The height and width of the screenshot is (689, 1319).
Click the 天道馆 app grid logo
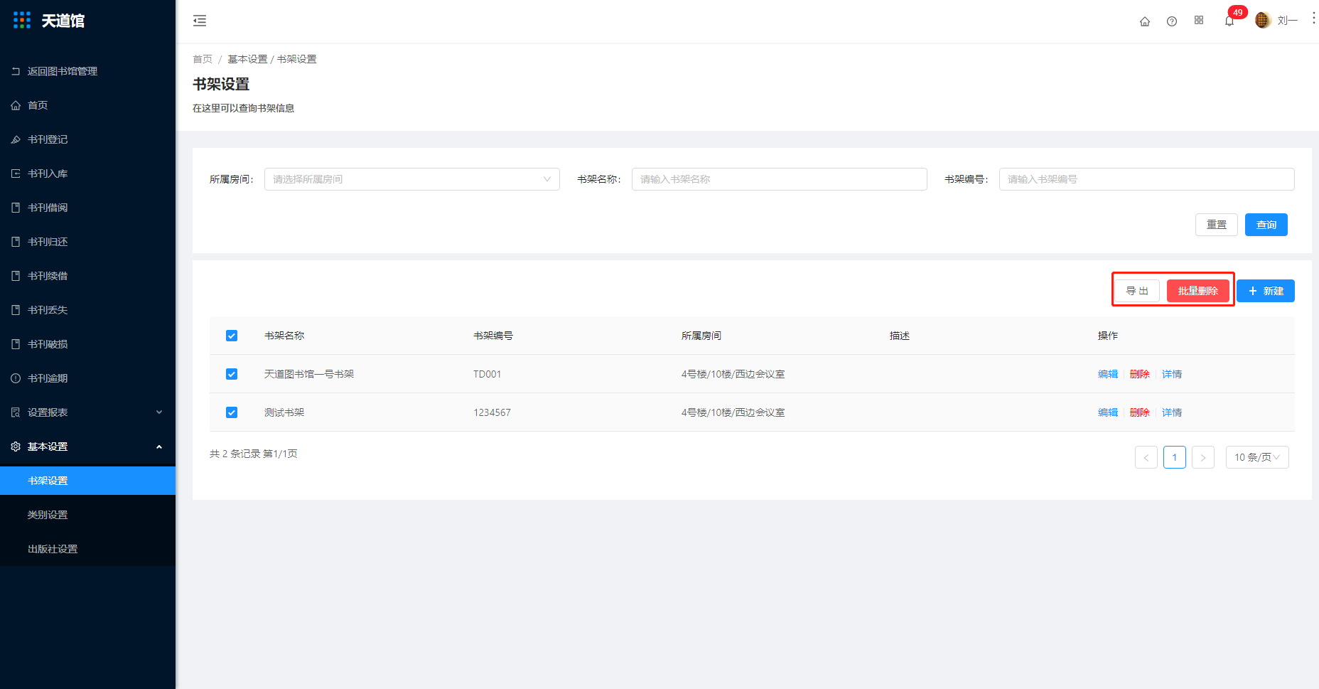22,20
